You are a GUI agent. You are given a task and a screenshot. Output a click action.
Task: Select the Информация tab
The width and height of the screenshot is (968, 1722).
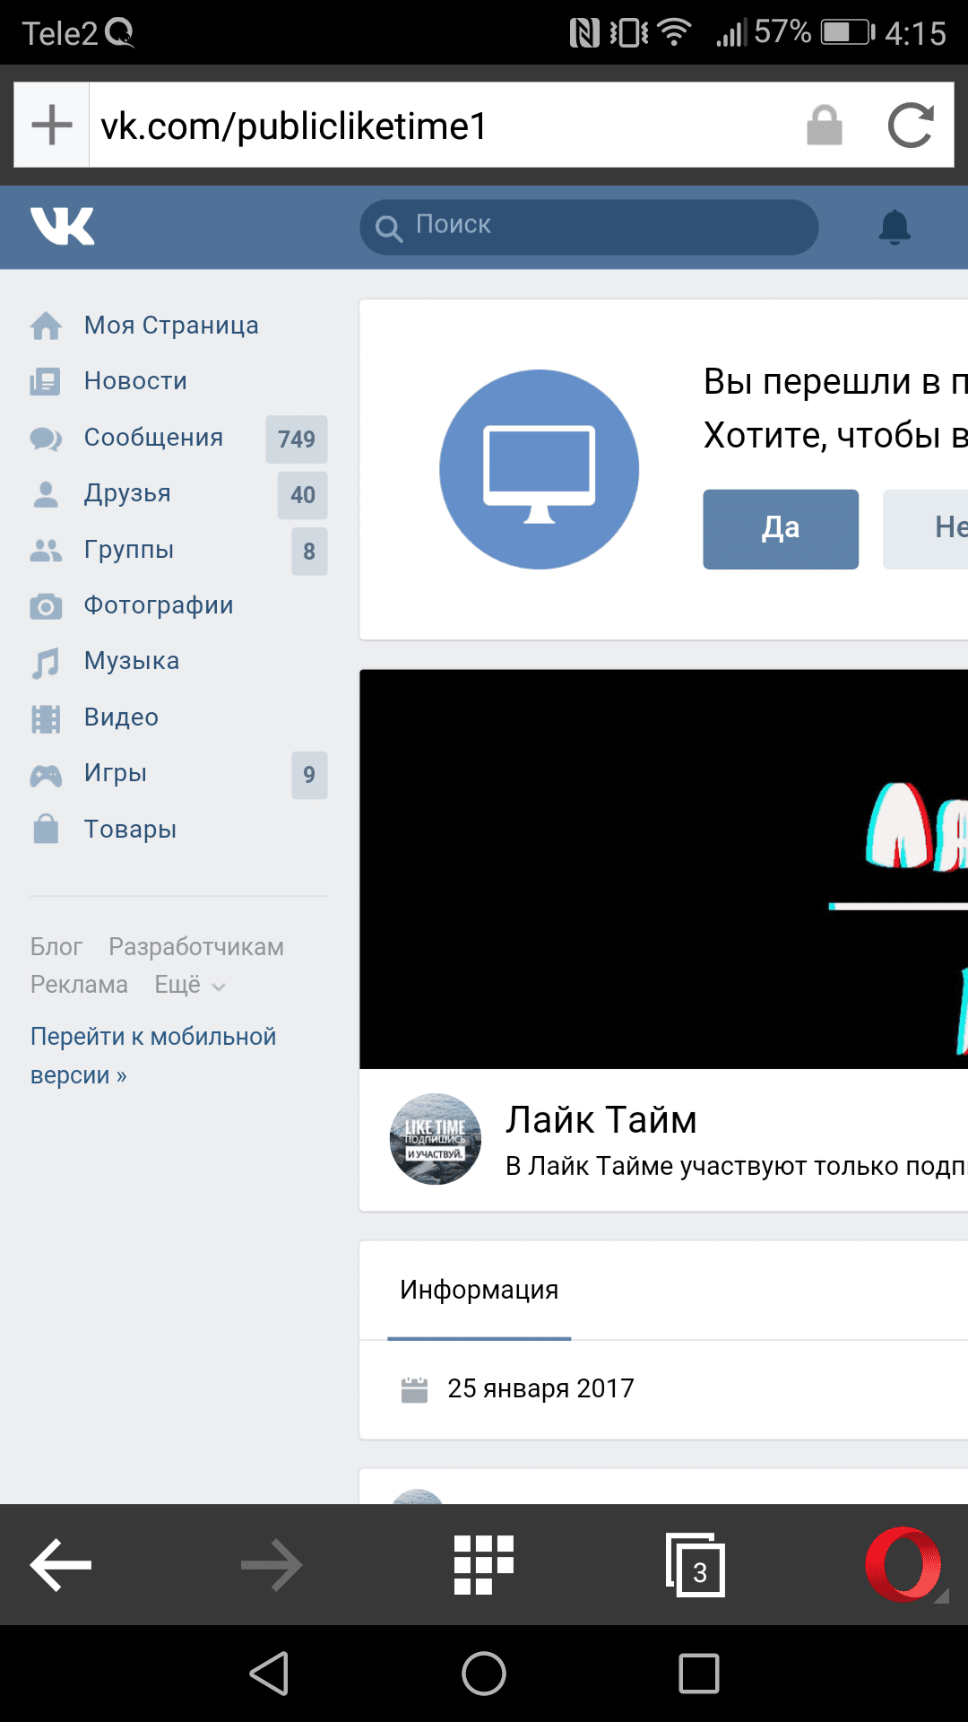pos(479,1290)
